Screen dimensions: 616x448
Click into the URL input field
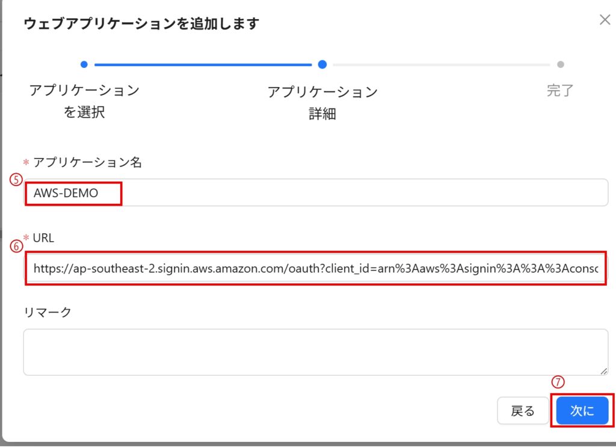click(x=315, y=268)
